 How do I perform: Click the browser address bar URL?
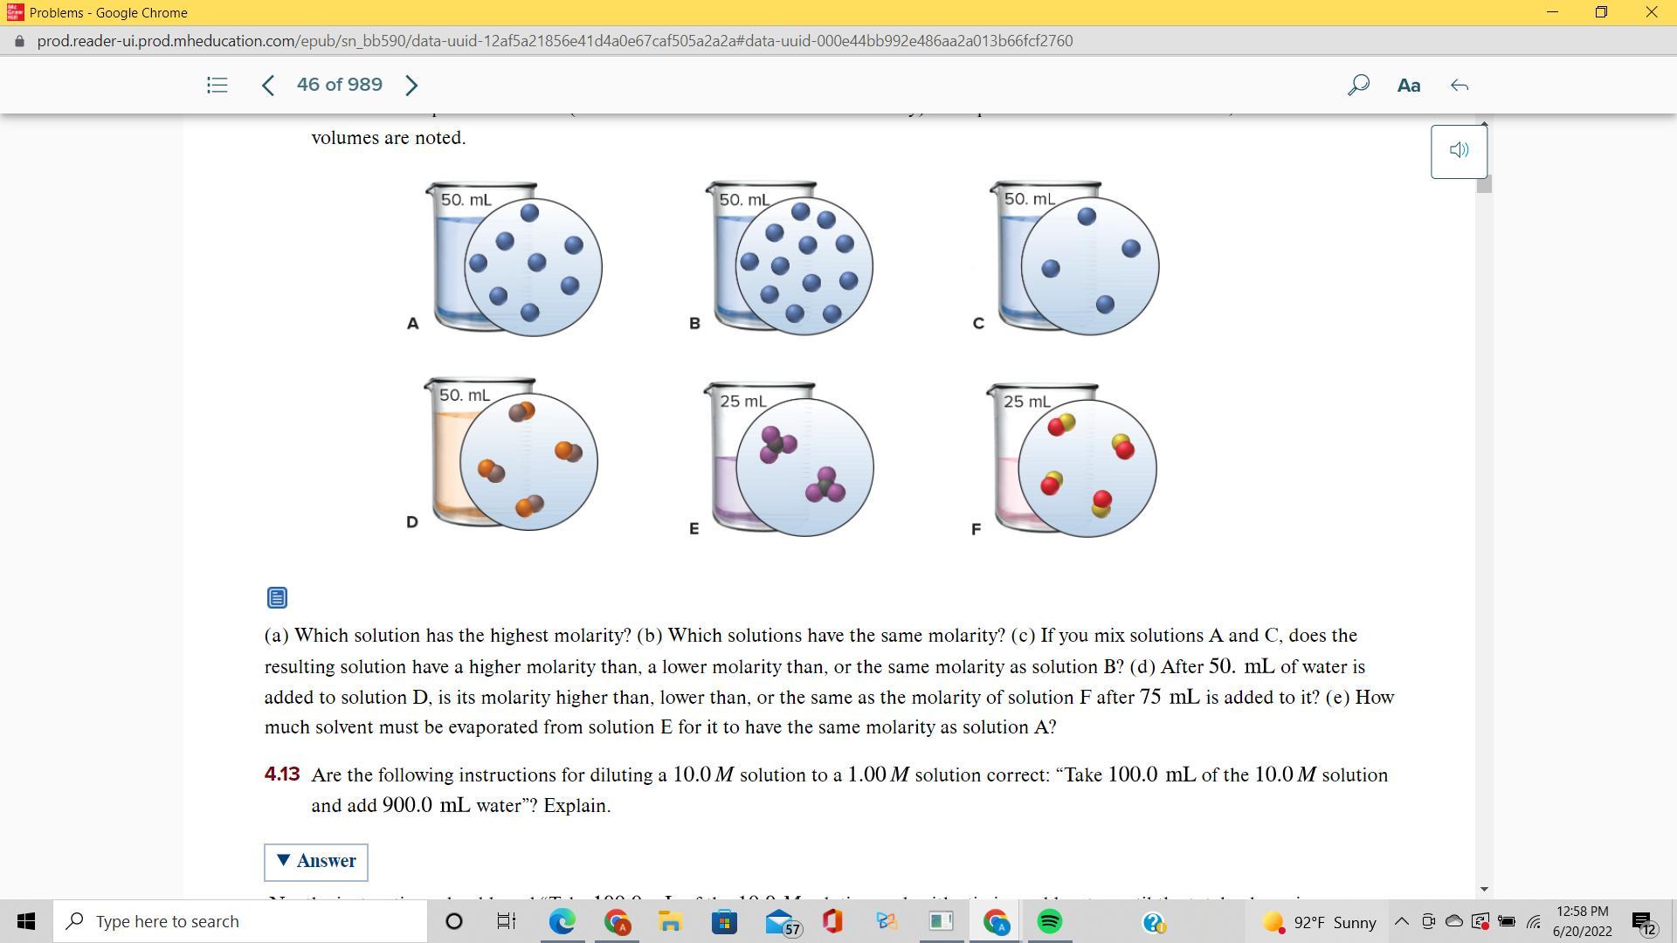click(x=555, y=41)
